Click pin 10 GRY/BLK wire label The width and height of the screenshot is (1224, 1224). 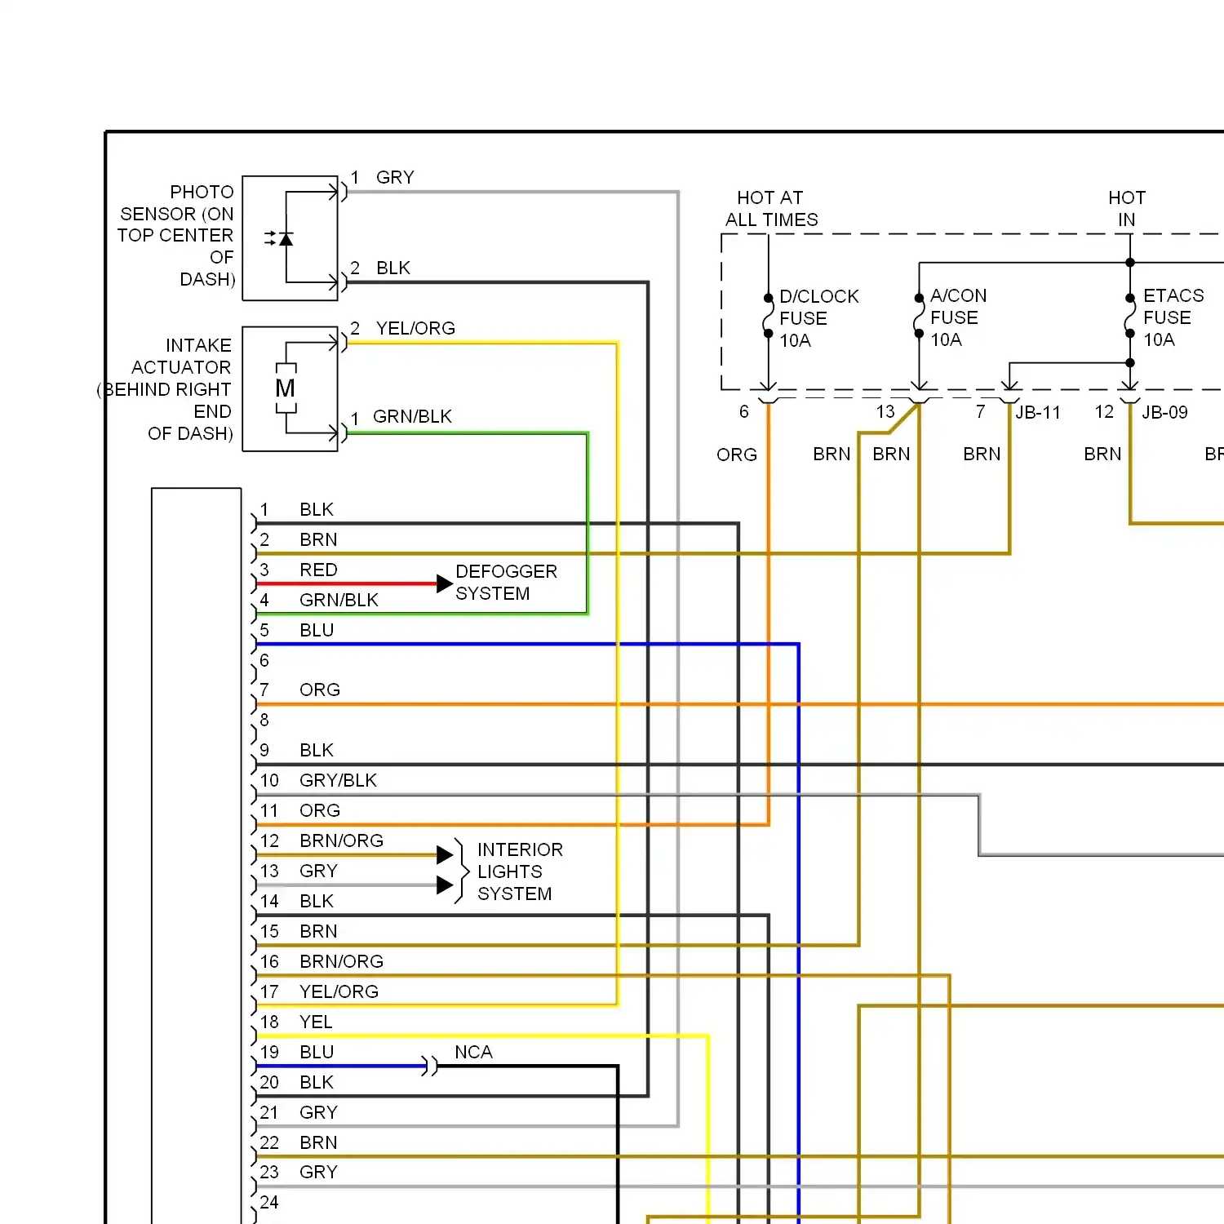[x=338, y=780]
